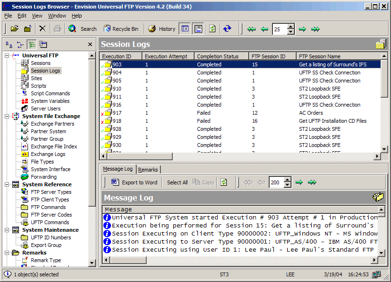Open the Edit menu
The height and width of the screenshot is (282, 391).
click(x=22, y=16)
